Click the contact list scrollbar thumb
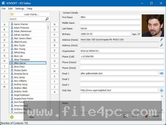This screenshot has width=166, height=125. [48, 27]
